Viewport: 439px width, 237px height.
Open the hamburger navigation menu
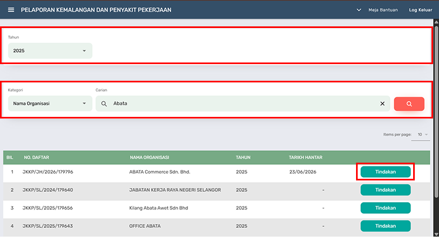[11, 10]
